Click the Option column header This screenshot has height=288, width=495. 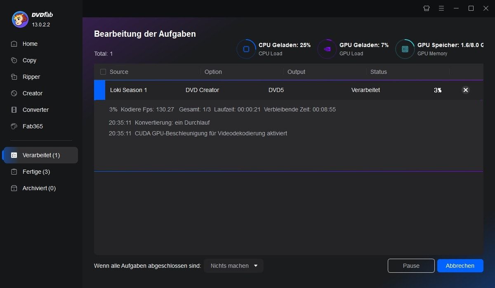213,72
